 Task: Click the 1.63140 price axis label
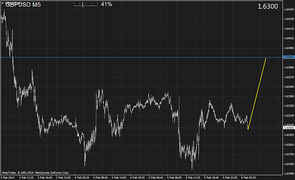click(289, 116)
